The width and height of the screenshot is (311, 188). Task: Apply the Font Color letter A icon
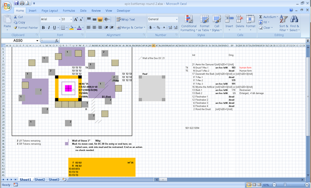(79, 28)
